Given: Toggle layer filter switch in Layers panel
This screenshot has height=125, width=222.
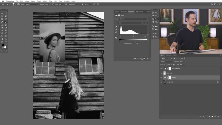Looking at the screenshot, I should 185,58.
